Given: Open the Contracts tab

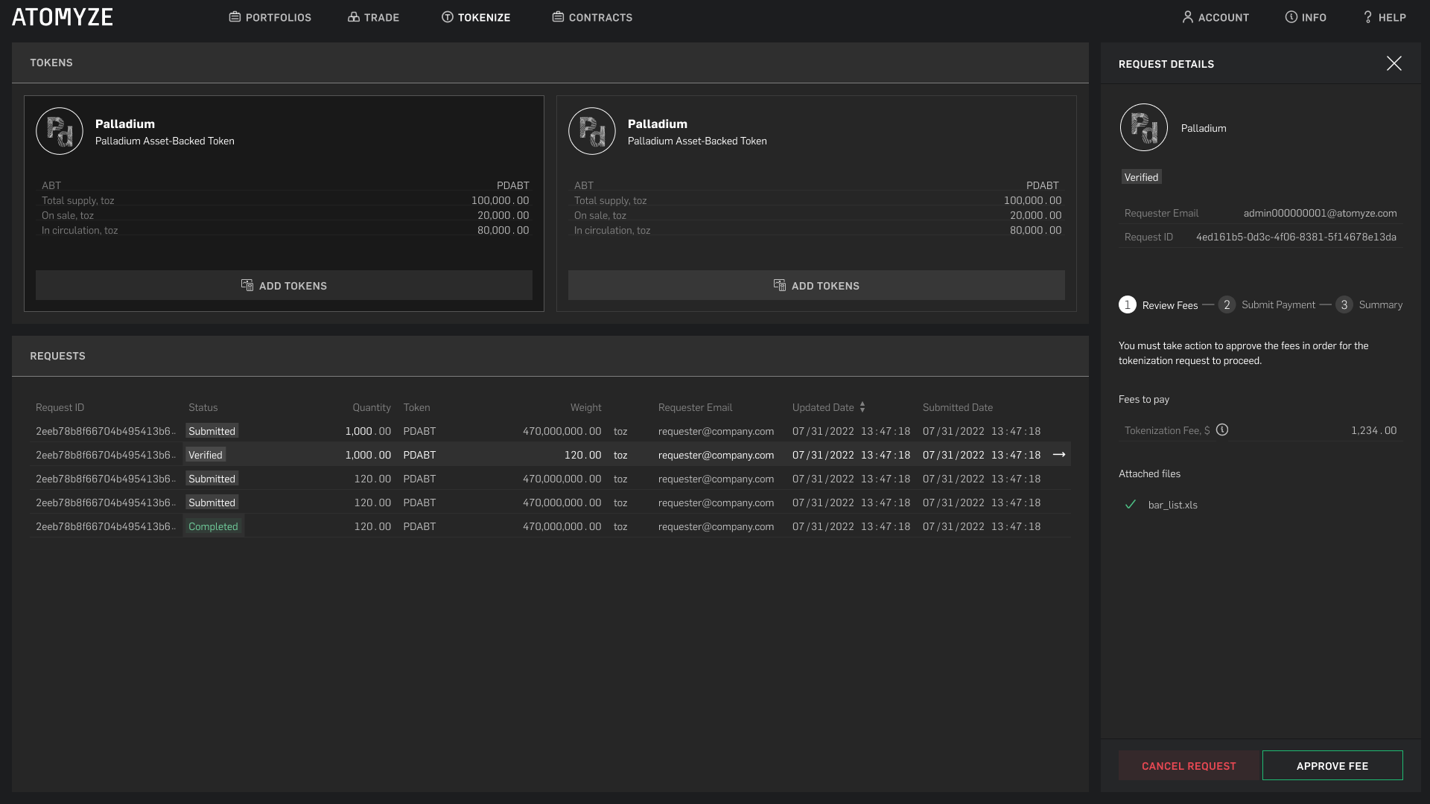Looking at the screenshot, I should pos(592,17).
